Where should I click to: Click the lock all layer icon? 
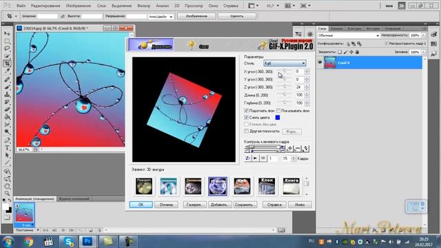357,52
